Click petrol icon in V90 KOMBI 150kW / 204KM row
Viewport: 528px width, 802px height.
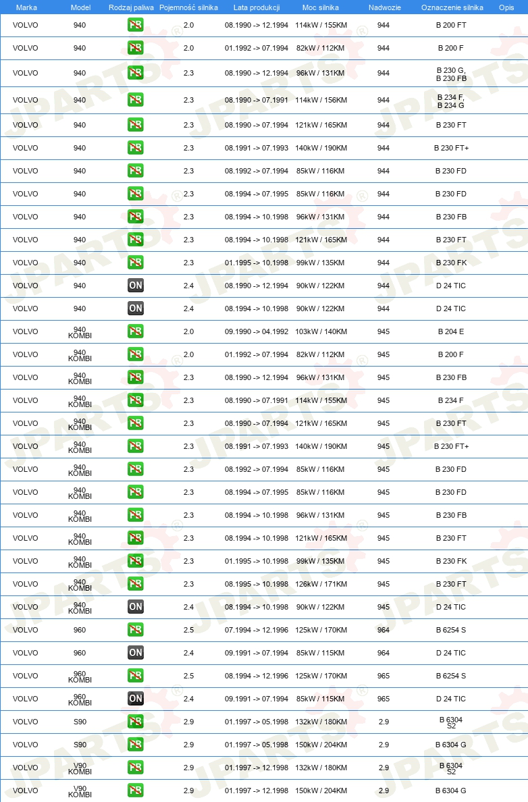tap(136, 791)
